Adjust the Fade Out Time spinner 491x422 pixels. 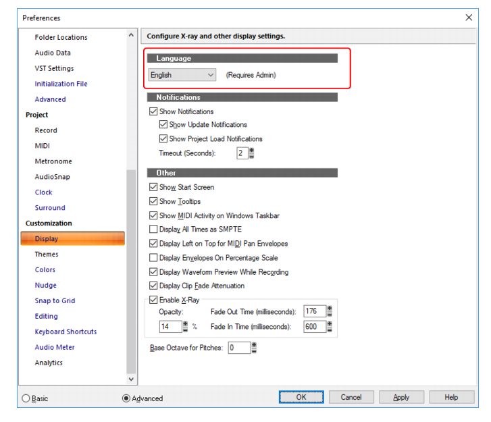[330, 311]
